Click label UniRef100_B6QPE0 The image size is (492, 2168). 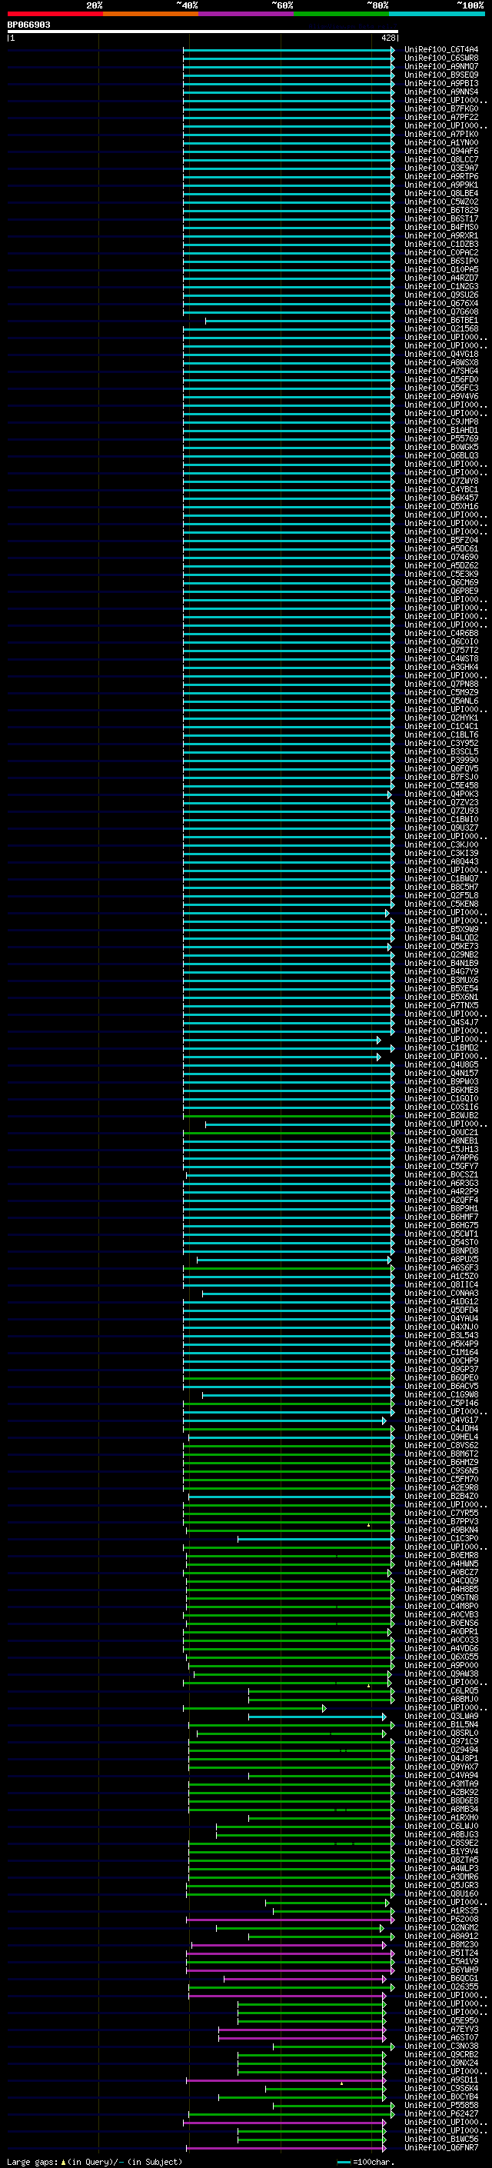(441, 1377)
